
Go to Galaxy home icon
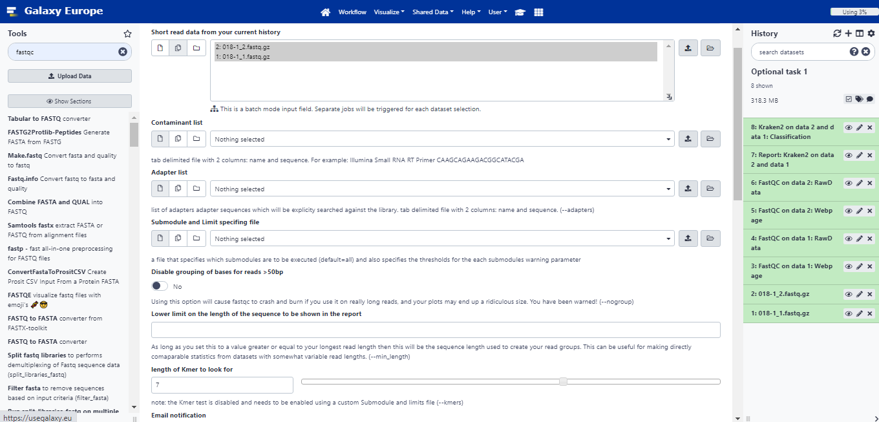coord(325,12)
